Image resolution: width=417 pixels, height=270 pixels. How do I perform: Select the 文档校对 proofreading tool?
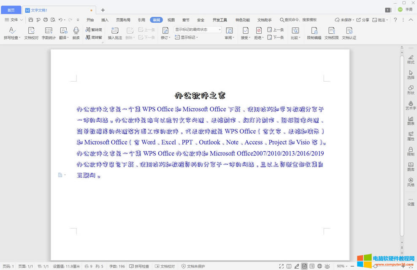pos(31,34)
